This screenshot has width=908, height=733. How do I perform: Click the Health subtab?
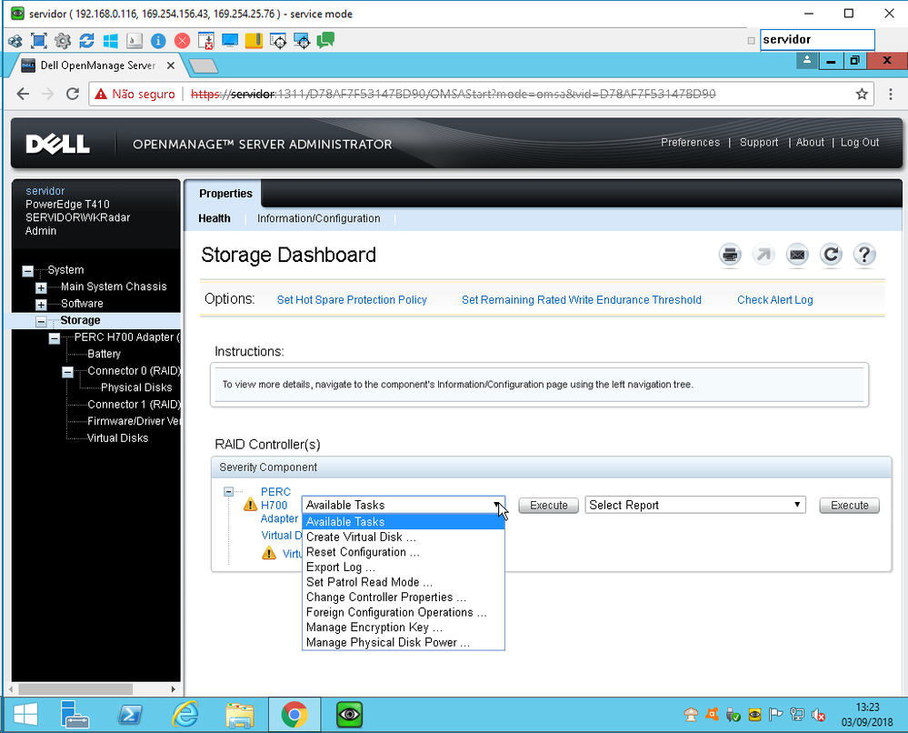pyautogui.click(x=215, y=218)
